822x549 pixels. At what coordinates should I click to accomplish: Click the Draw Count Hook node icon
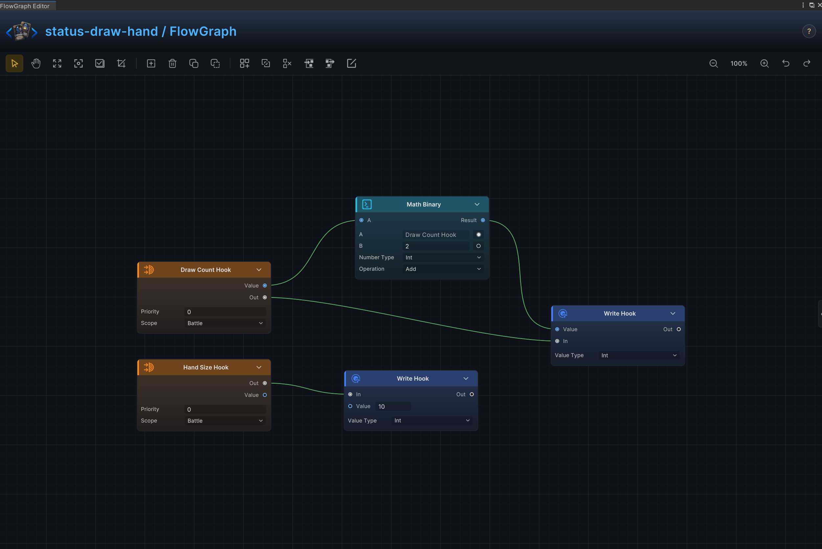[149, 270]
